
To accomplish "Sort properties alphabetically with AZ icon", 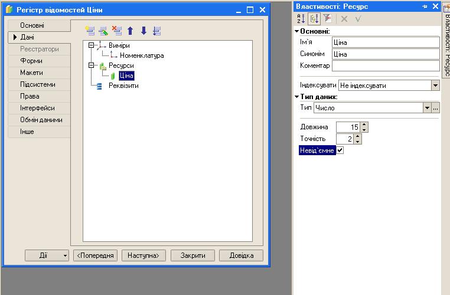I will (x=301, y=19).
